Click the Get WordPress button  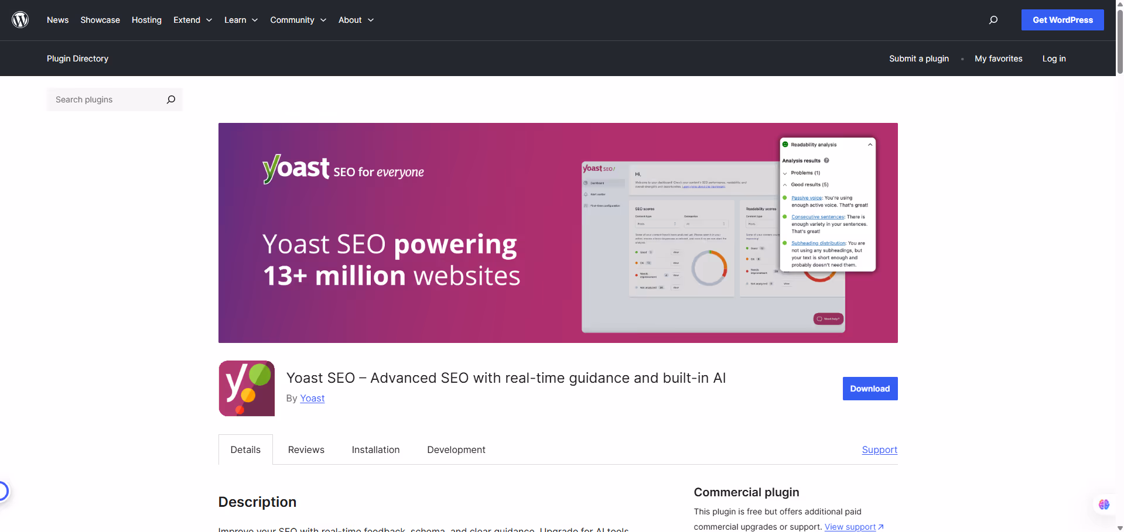pos(1062,19)
